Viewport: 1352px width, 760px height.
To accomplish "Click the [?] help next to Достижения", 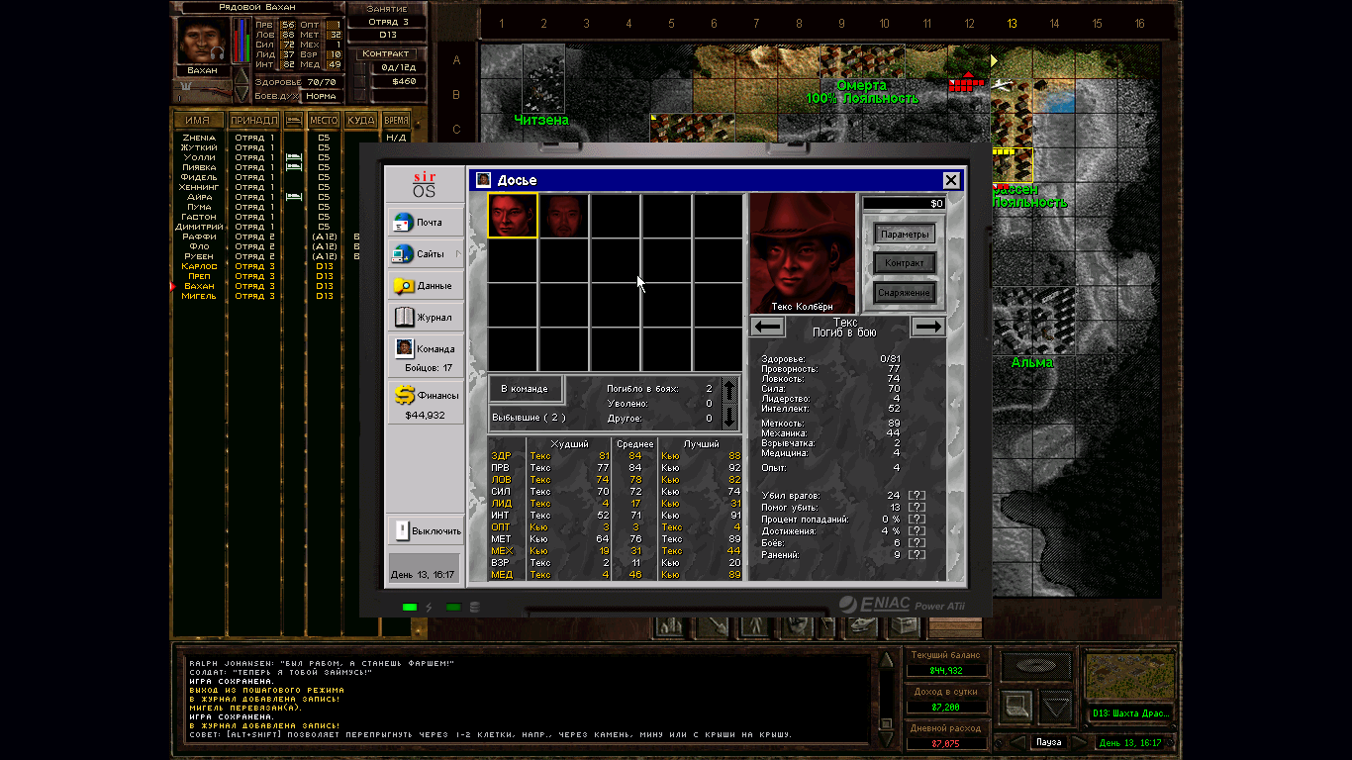I will click(917, 530).
